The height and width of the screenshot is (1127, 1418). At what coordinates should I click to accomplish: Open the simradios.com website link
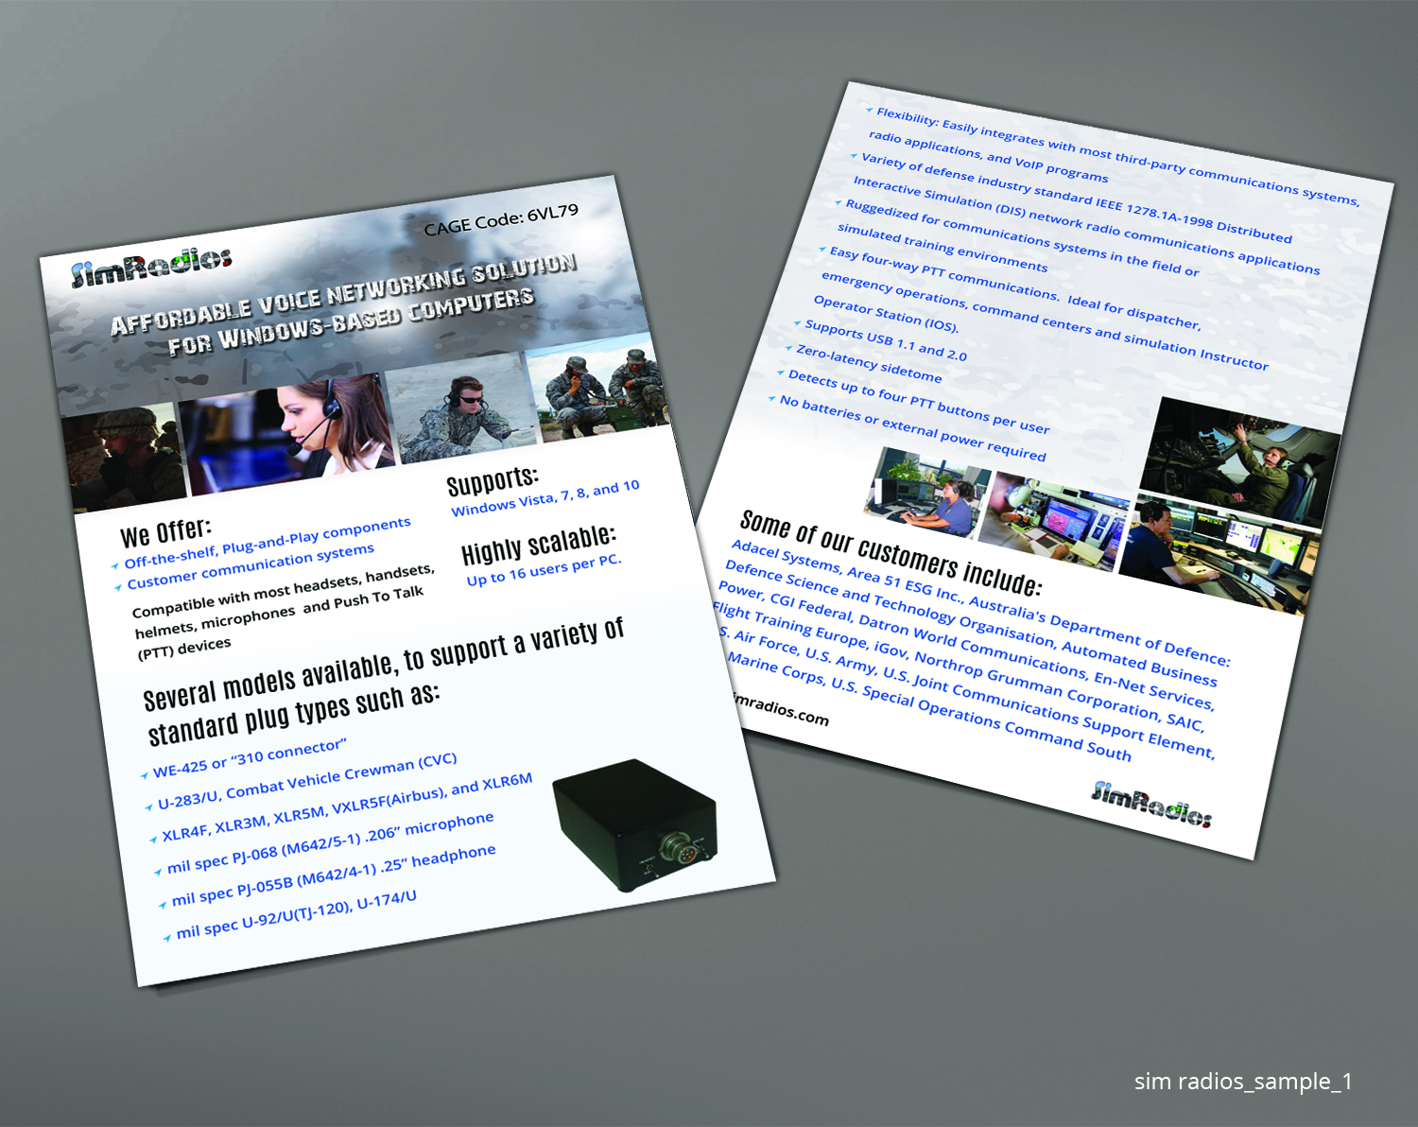point(781,710)
